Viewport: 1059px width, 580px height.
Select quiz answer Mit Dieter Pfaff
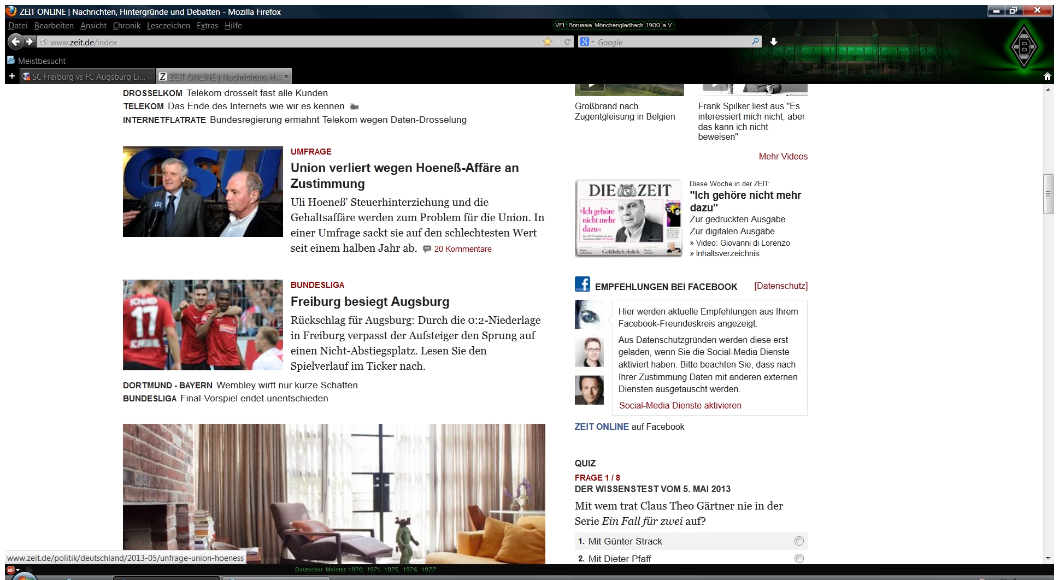pyautogui.click(x=799, y=558)
